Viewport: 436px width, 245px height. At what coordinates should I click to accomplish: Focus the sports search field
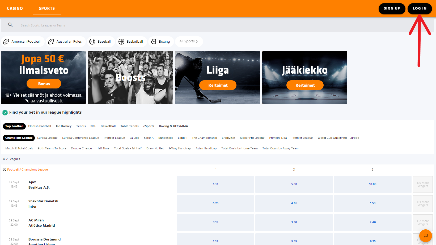(x=217, y=25)
